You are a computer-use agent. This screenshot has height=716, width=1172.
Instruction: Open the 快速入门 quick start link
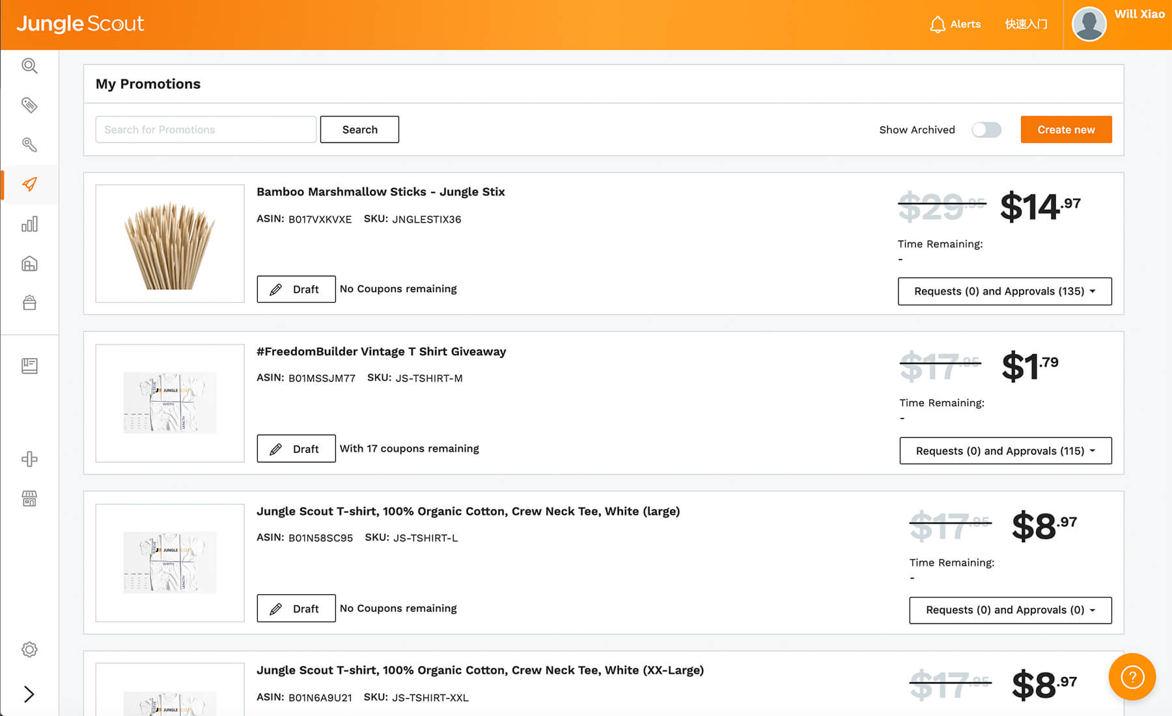(1026, 24)
